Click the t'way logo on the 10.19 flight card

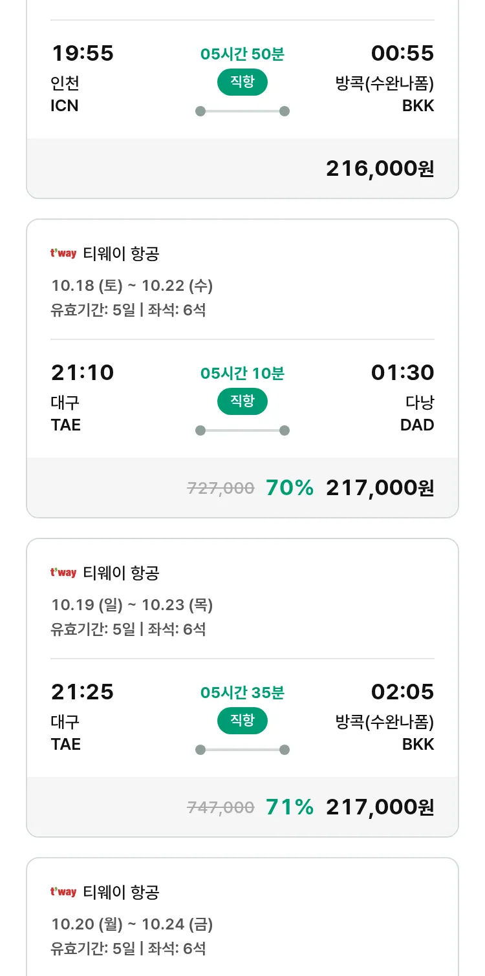[x=63, y=573]
